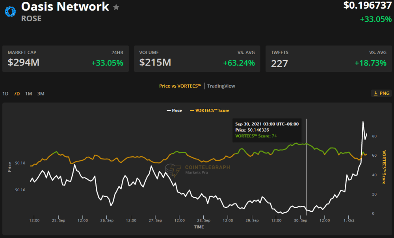Viewport: 394px width, 238px height.
Task: Click the 24HR +33.05% market cap change
Action: tap(107, 63)
